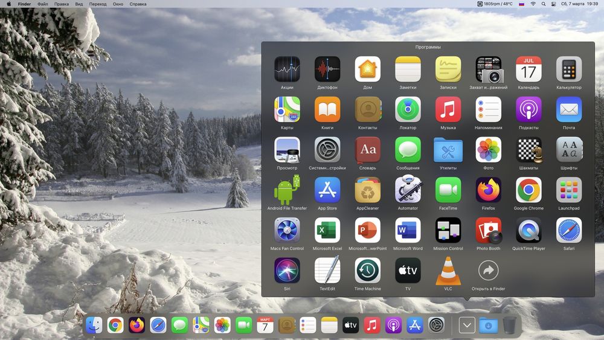This screenshot has width=604, height=340.
Task: Open the Trash in the Dock
Action: point(509,326)
